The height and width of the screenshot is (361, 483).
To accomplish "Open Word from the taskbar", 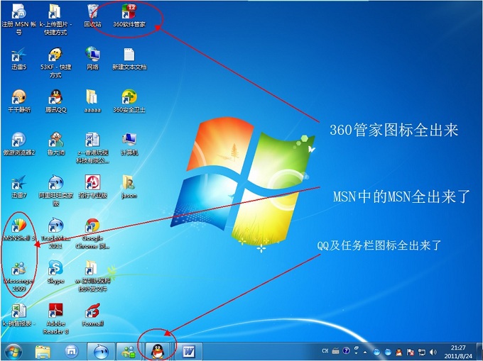I will tap(188, 351).
